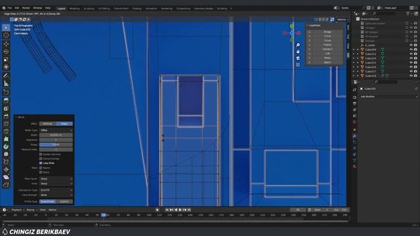Viewport: 420px width, 236px height.
Task: Select the Rip Region tool
Action: 6,185
